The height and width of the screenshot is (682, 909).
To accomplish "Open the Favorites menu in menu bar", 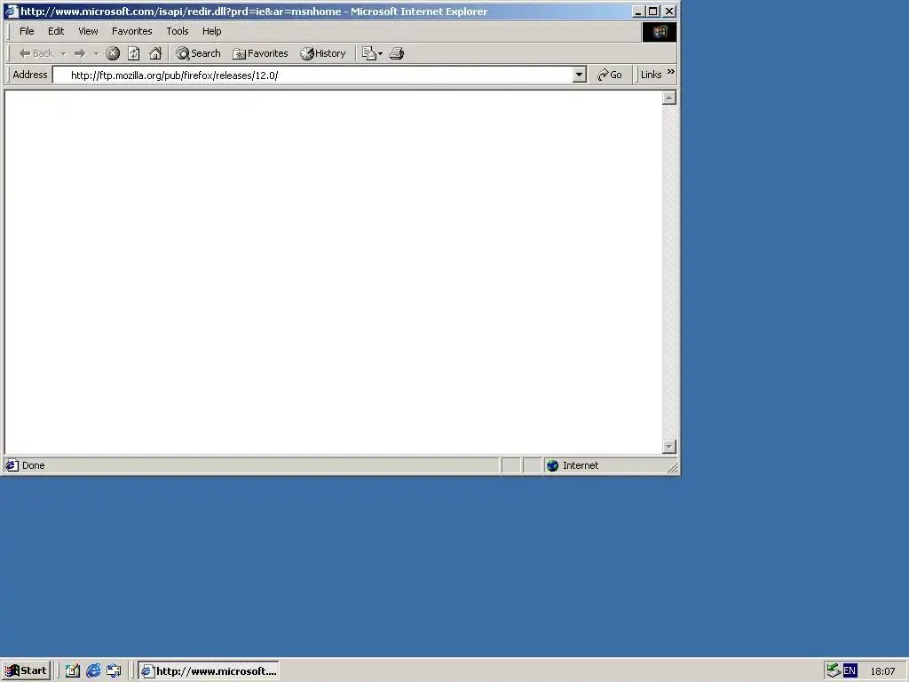I will pos(131,31).
